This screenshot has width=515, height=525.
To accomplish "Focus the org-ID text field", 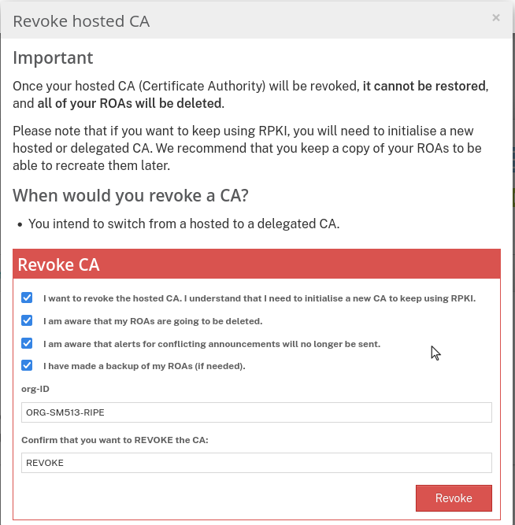I will tap(256, 412).
